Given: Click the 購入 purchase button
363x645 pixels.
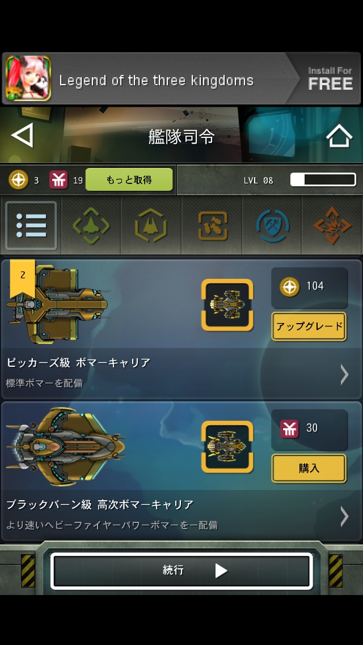Looking at the screenshot, I should tap(309, 468).
